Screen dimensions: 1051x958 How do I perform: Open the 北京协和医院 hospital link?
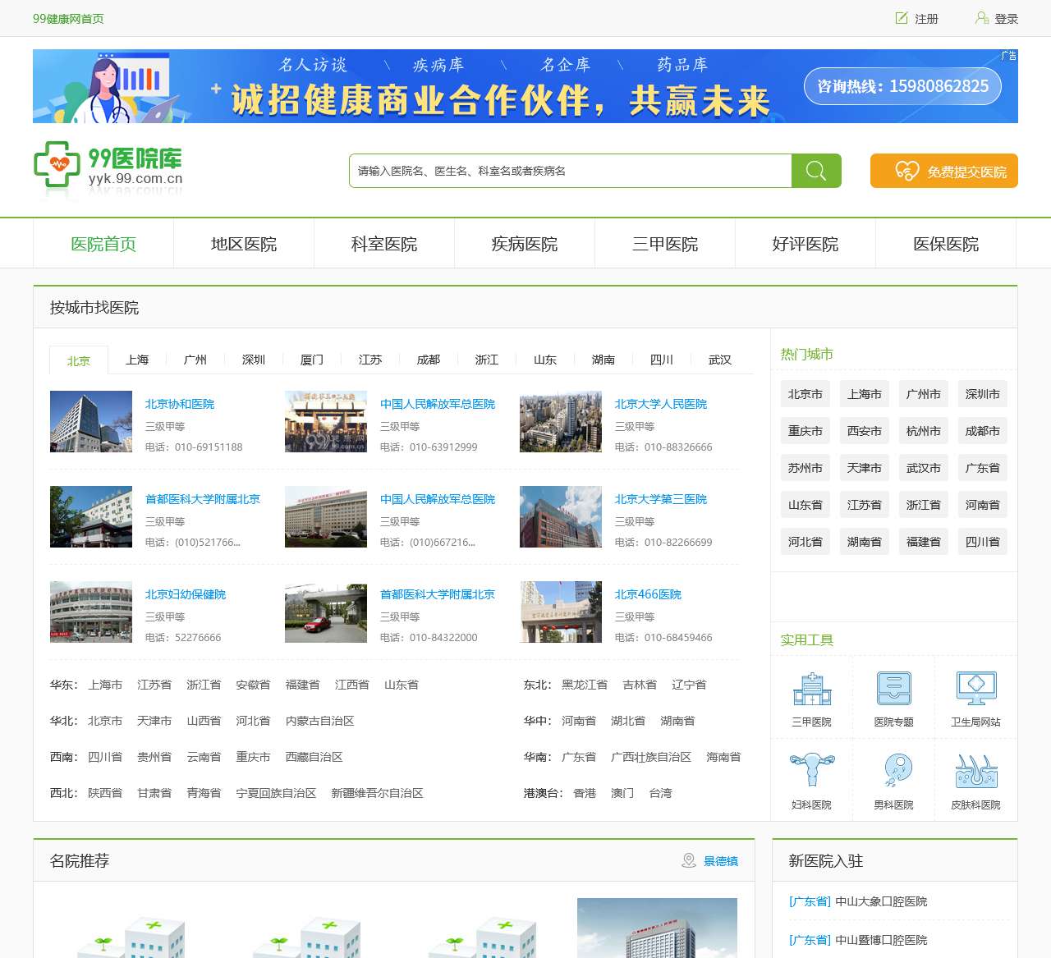[x=179, y=404]
